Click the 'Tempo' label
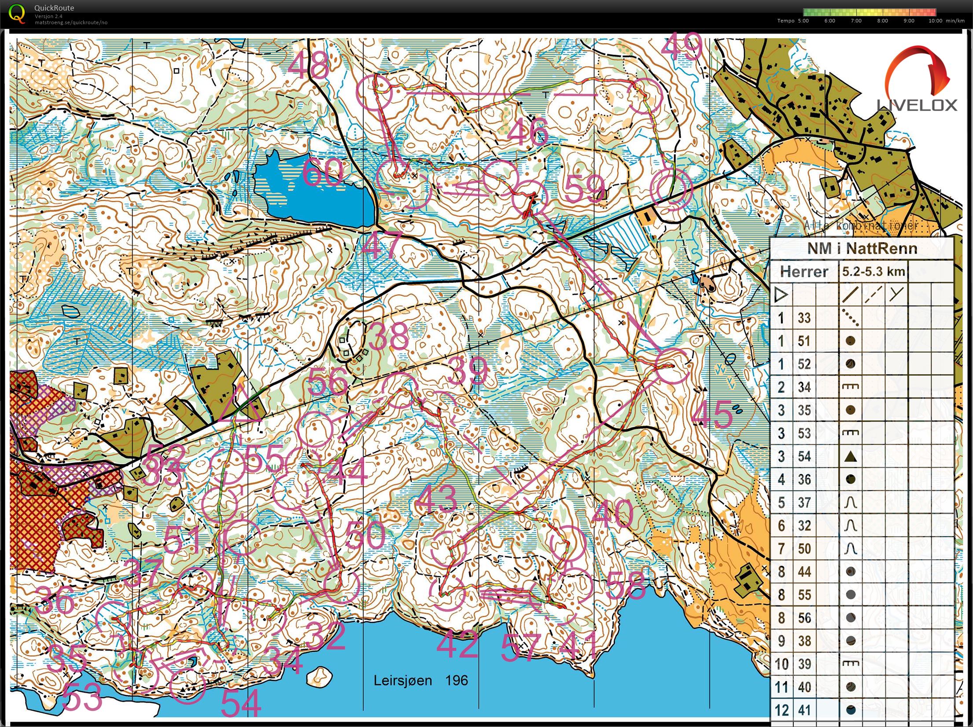973x727 pixels. tap(786, 21)
